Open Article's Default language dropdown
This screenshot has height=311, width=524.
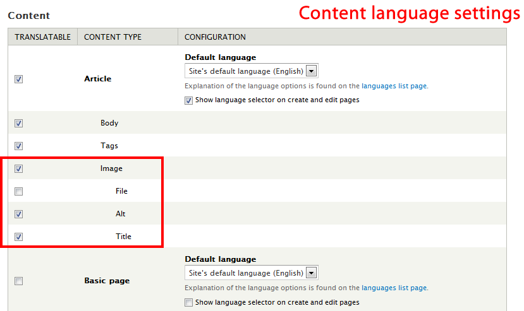coord(251,71)
